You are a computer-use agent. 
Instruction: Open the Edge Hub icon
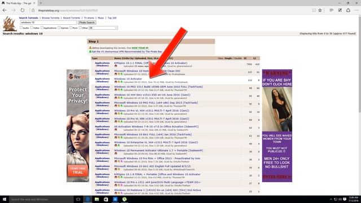[332, 10]
